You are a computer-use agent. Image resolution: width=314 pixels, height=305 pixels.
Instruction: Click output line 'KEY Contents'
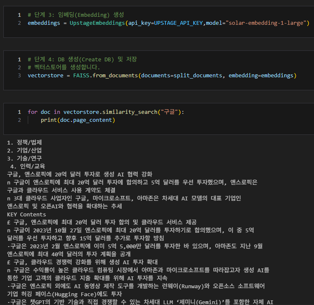tap(27, 214)
